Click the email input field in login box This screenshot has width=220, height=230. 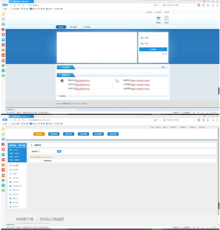coord(153,38)
